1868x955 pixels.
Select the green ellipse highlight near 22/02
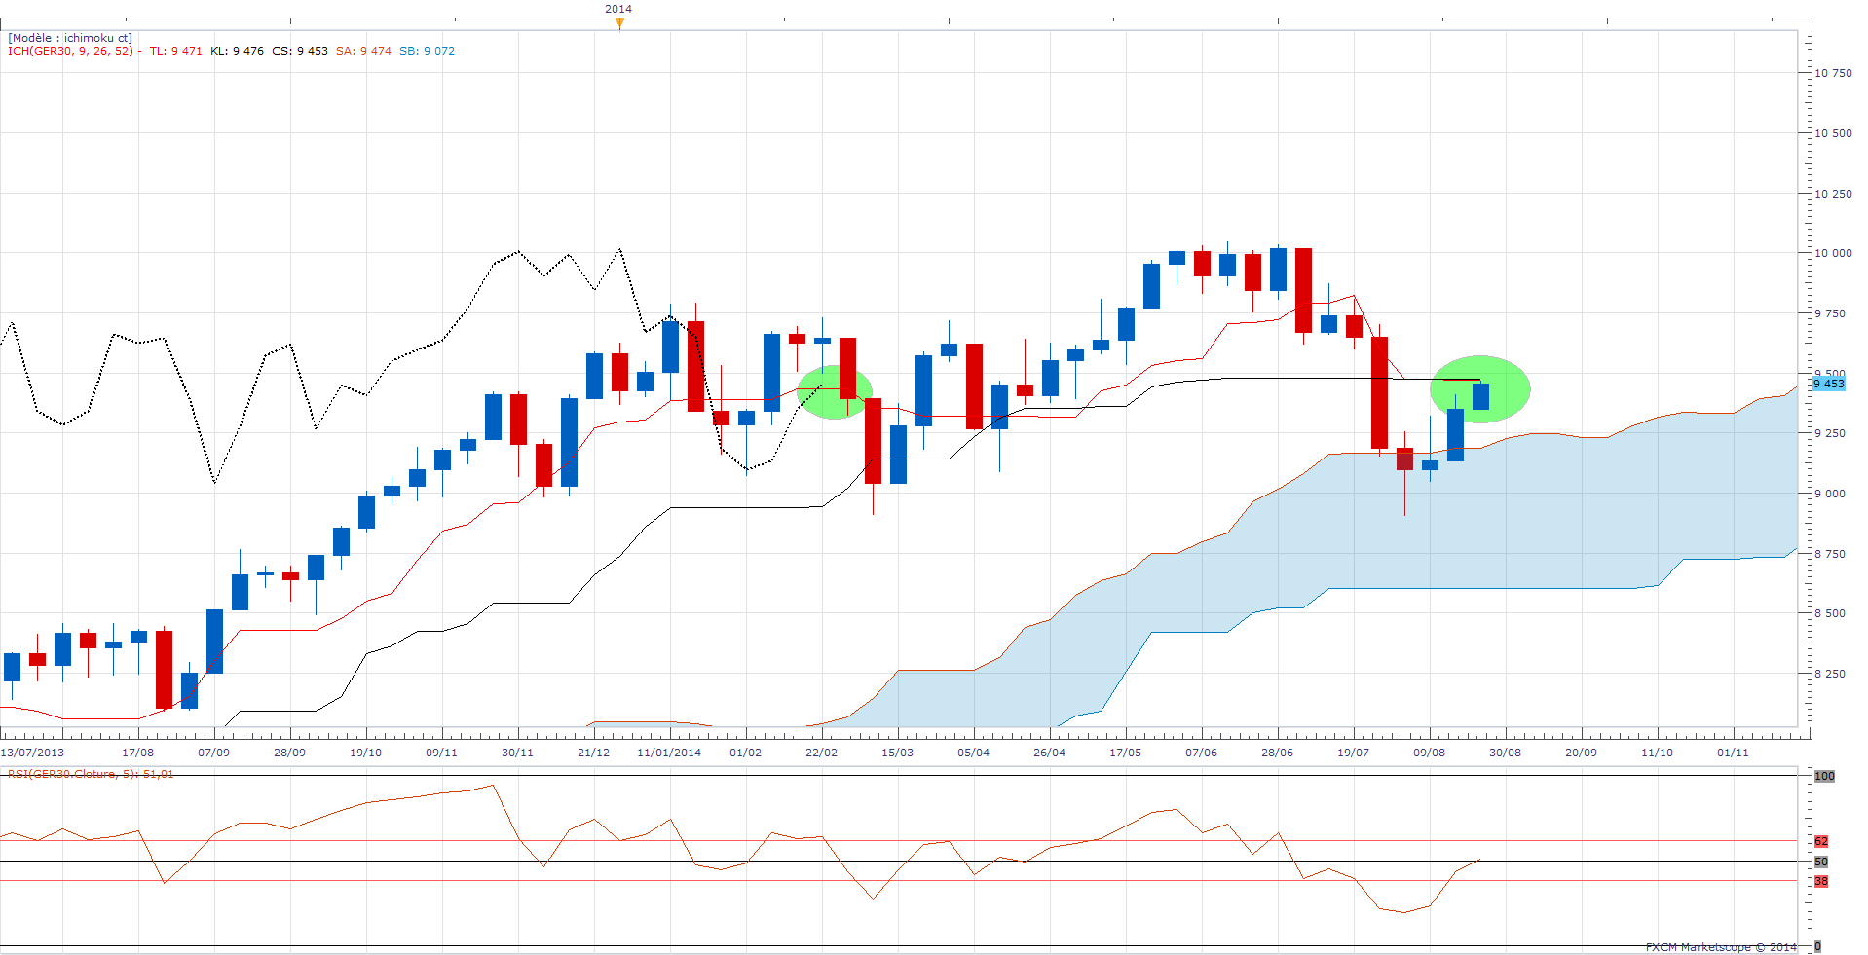pos(835,392)
